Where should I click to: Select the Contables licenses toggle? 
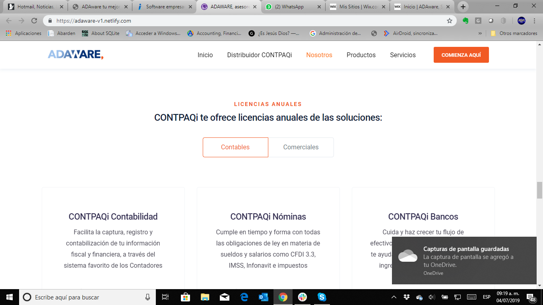pos(235,147)
